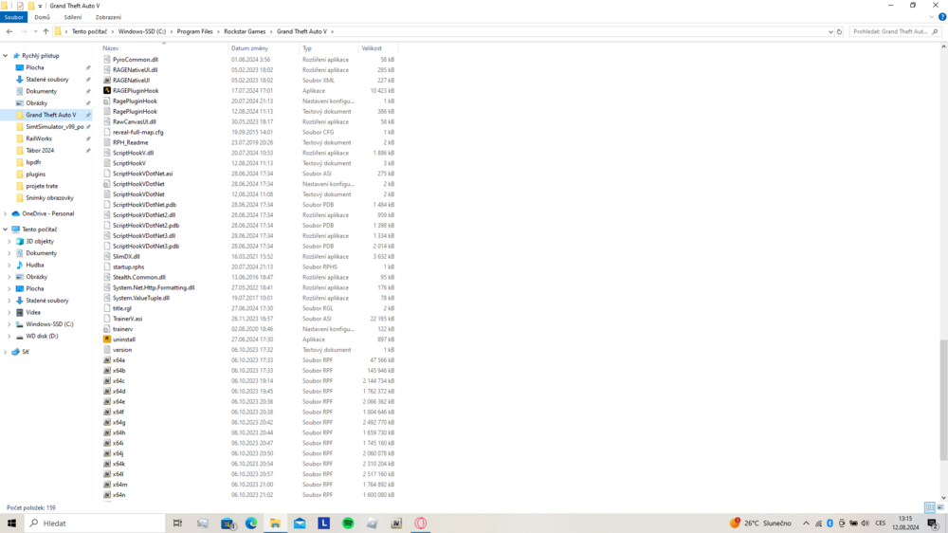Switch to large icons view in status bar
Viewport: 948px width, 533px height.
click(940, 507)
